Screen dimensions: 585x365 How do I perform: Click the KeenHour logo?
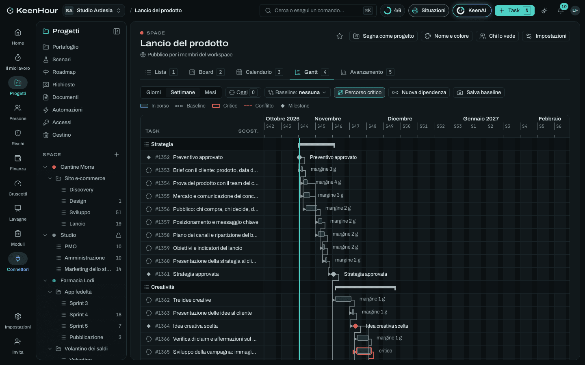32,11
